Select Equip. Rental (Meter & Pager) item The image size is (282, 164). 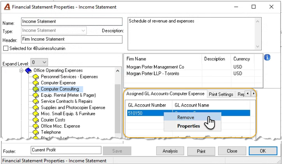[68, 95]
